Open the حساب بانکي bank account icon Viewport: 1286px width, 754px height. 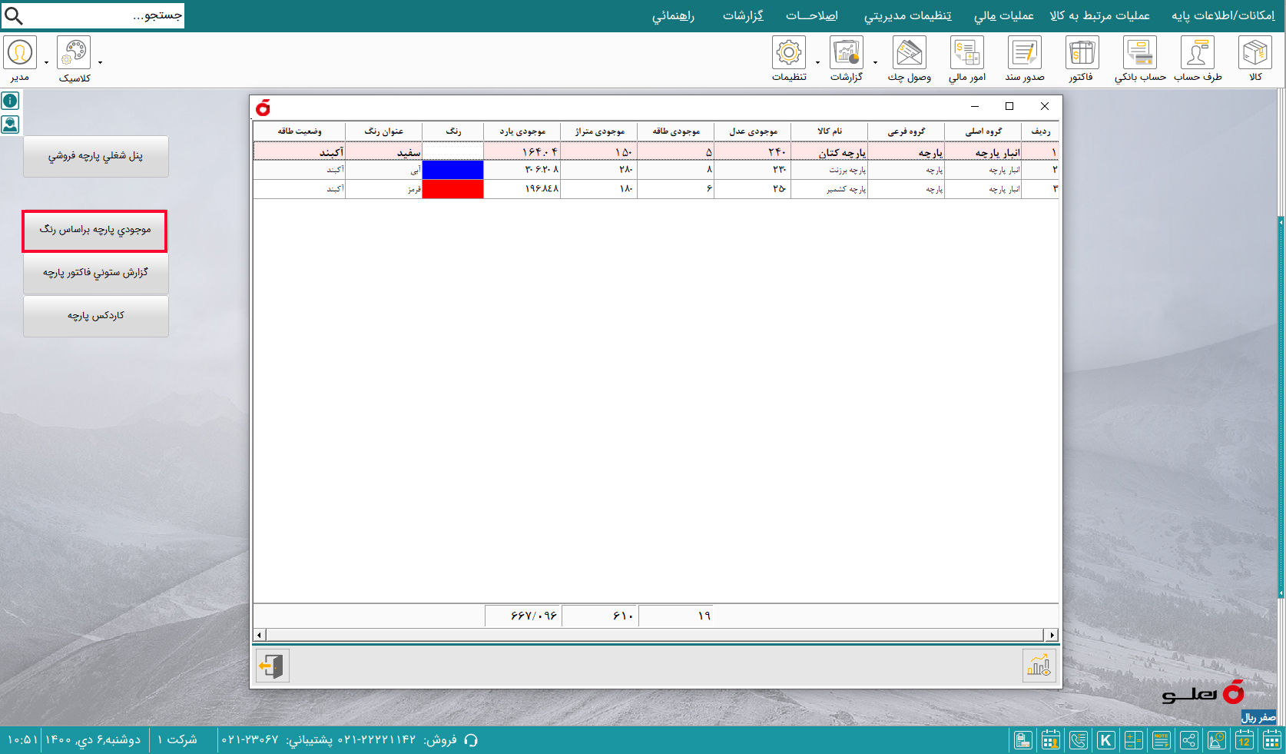(1139, 54)
